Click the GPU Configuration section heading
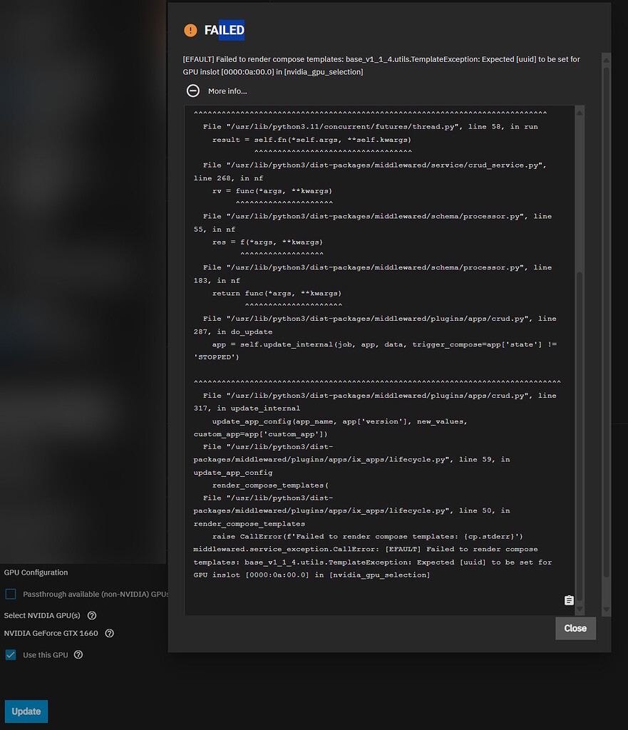 pos(36,572)
